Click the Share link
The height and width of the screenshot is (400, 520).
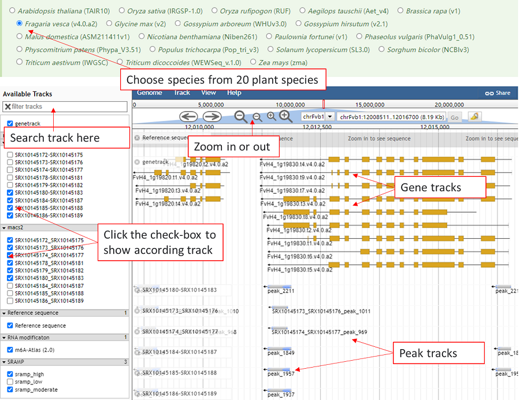click(497, 93)
